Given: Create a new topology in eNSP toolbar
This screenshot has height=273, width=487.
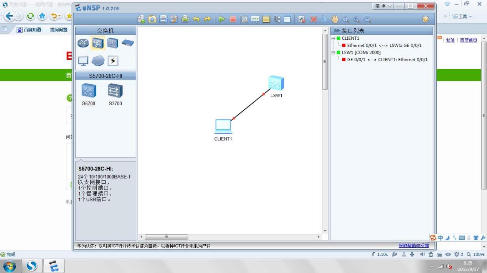Looking at the screenshot, I should coord(141,19).
